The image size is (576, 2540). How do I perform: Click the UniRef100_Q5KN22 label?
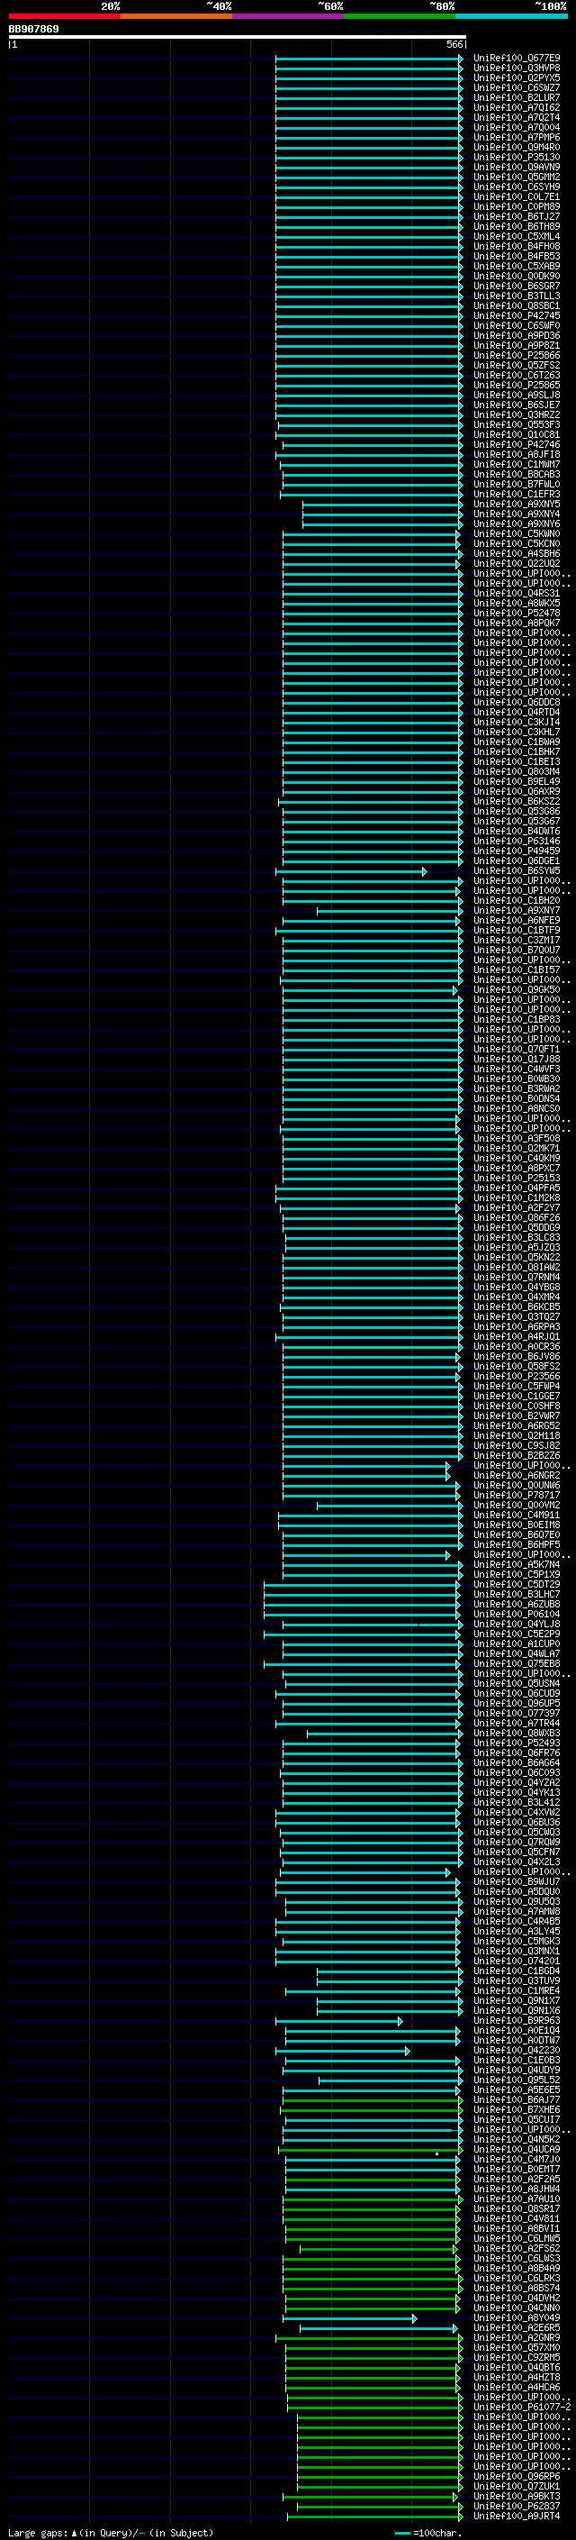(517, 1257)
